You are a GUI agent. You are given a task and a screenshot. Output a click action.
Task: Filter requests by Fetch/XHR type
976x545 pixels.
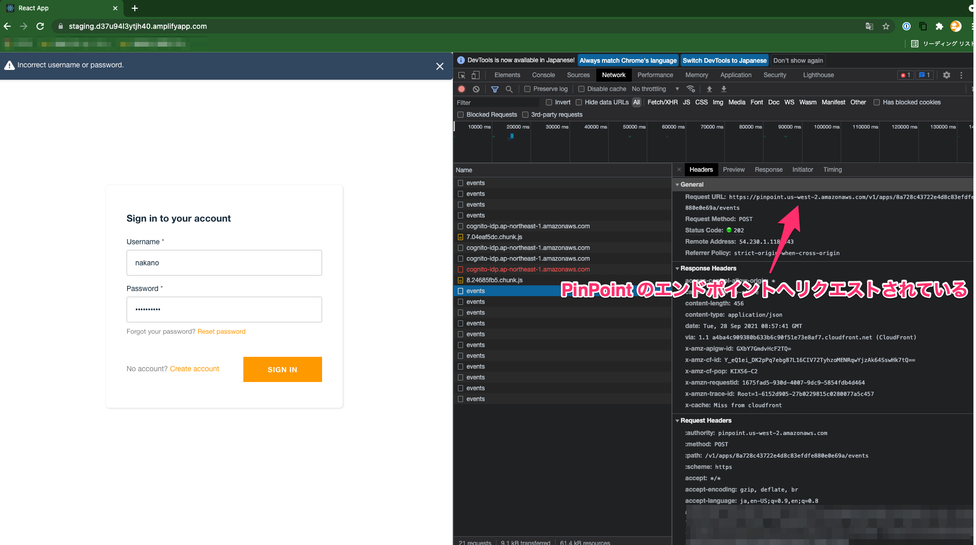(662, 102)
